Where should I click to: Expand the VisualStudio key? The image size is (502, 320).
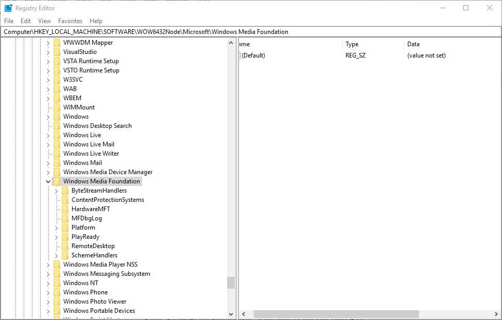(x=48, y=52)
